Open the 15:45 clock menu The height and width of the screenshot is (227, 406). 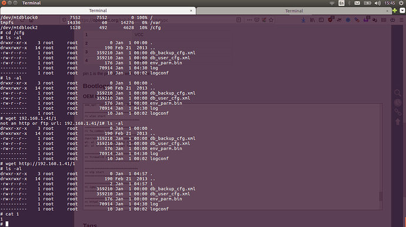point(390,3)
